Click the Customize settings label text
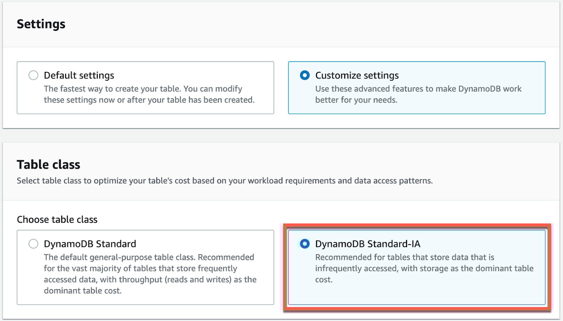 click(x=357, y=75)
